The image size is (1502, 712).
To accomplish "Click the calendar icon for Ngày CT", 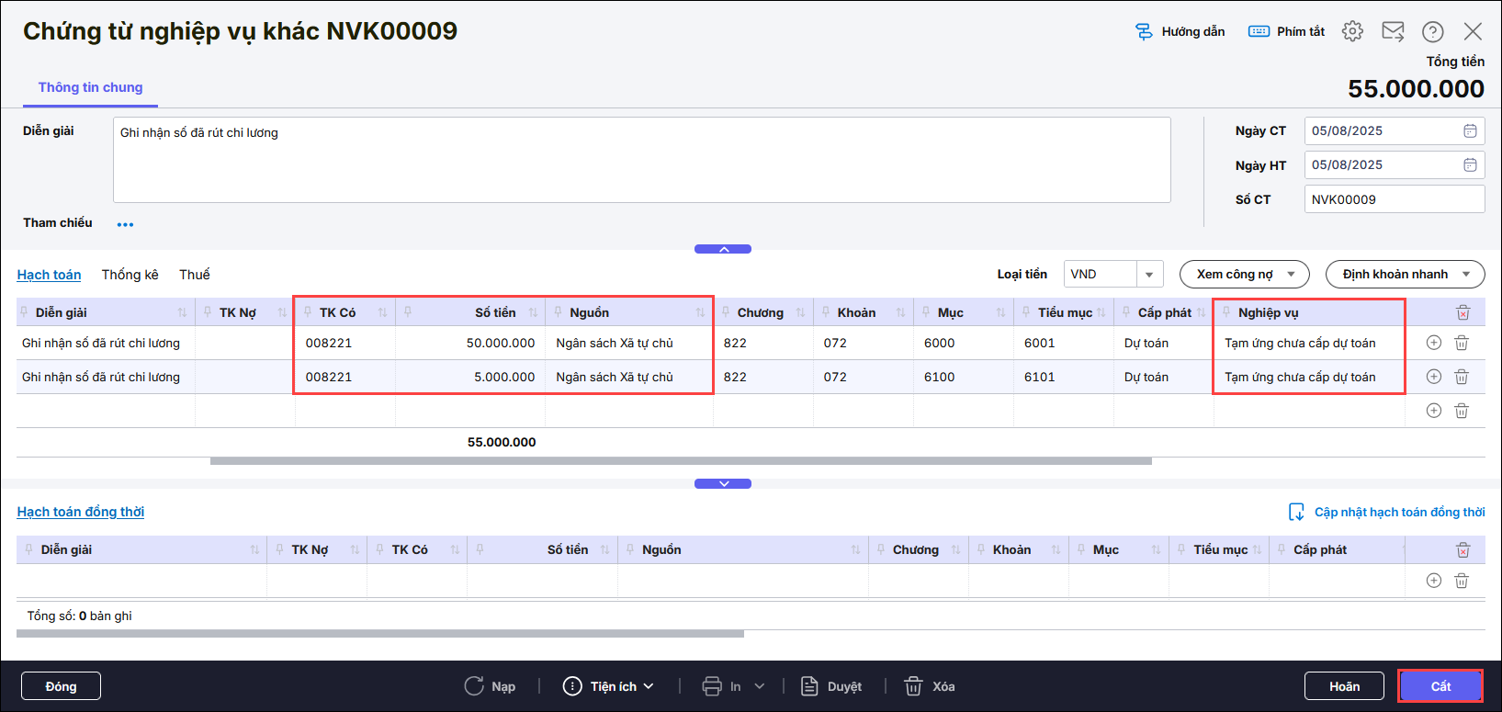I will click(x=1470, y=131).
